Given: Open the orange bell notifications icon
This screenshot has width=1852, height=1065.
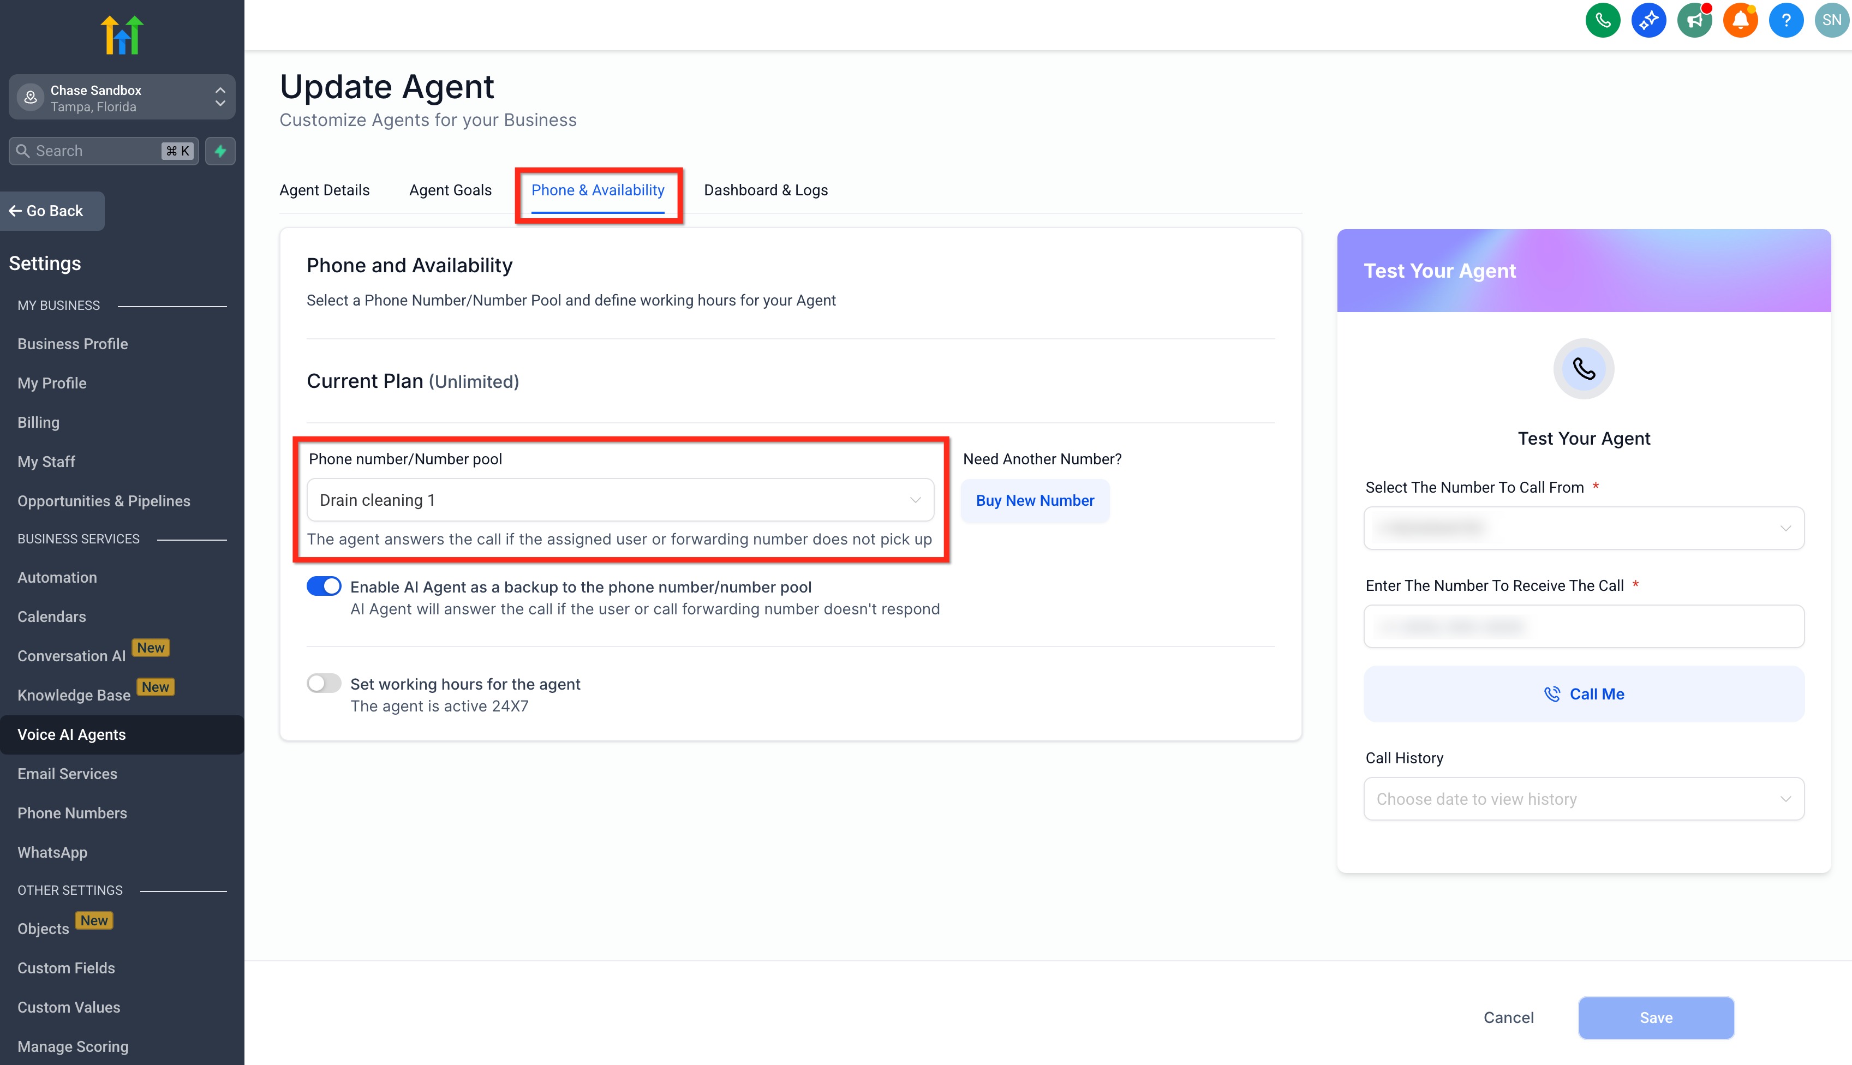Looking at the screenshot, I should click(x=1740, y=20).
